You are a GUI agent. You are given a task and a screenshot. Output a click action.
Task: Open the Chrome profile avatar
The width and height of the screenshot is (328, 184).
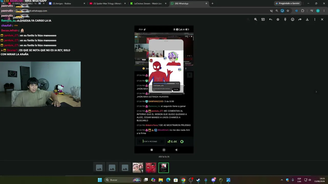pyautogui.click(x=318, y=11)
